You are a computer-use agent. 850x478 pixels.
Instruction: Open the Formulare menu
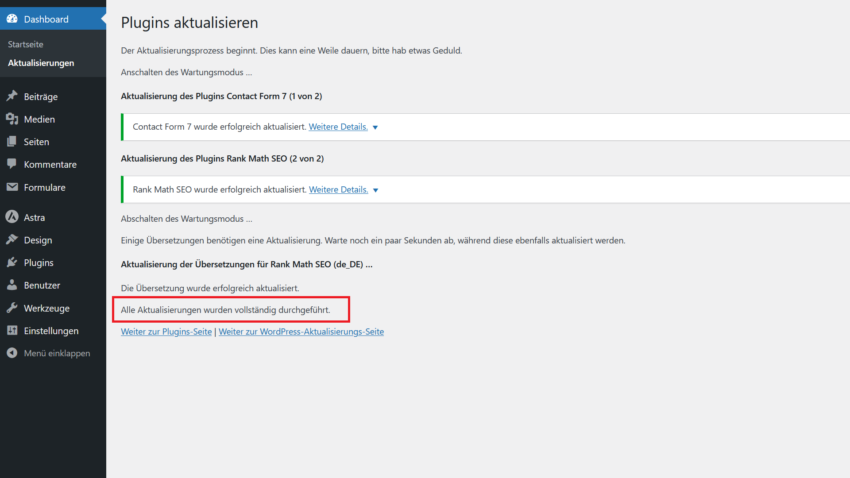(x=53, y=187)
